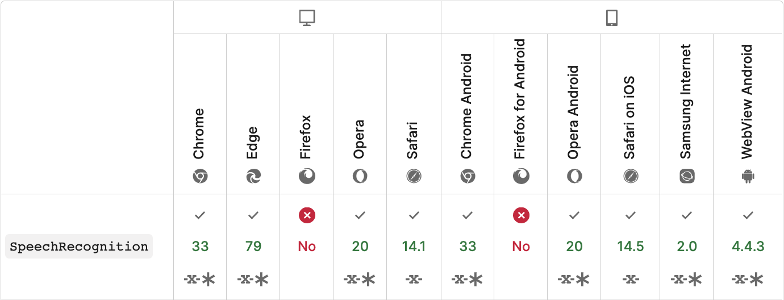Viewport: 784px width, 300px height.
Task: Click the Safari on iOS compass icon
Action: pos(630,177)
